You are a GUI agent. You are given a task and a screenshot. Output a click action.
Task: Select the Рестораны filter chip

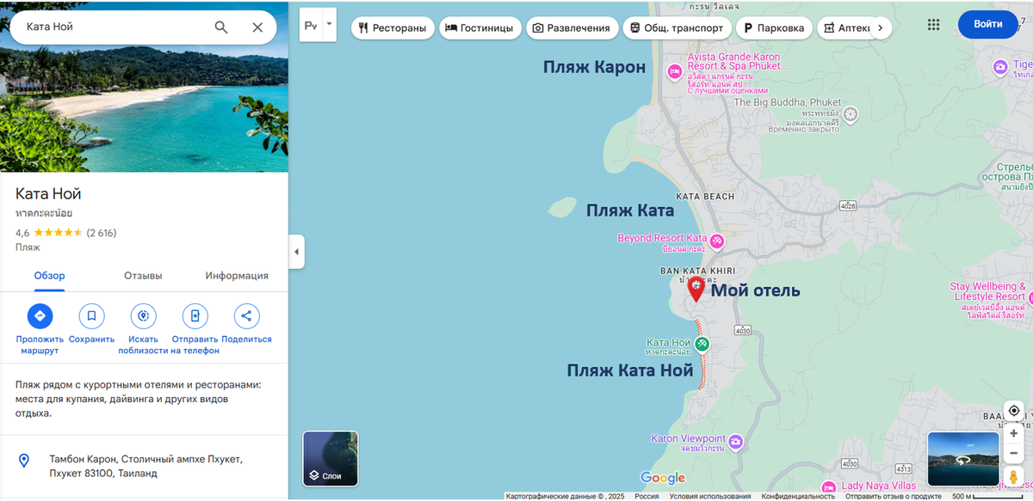pyautogui.click(x=392, y=27)
